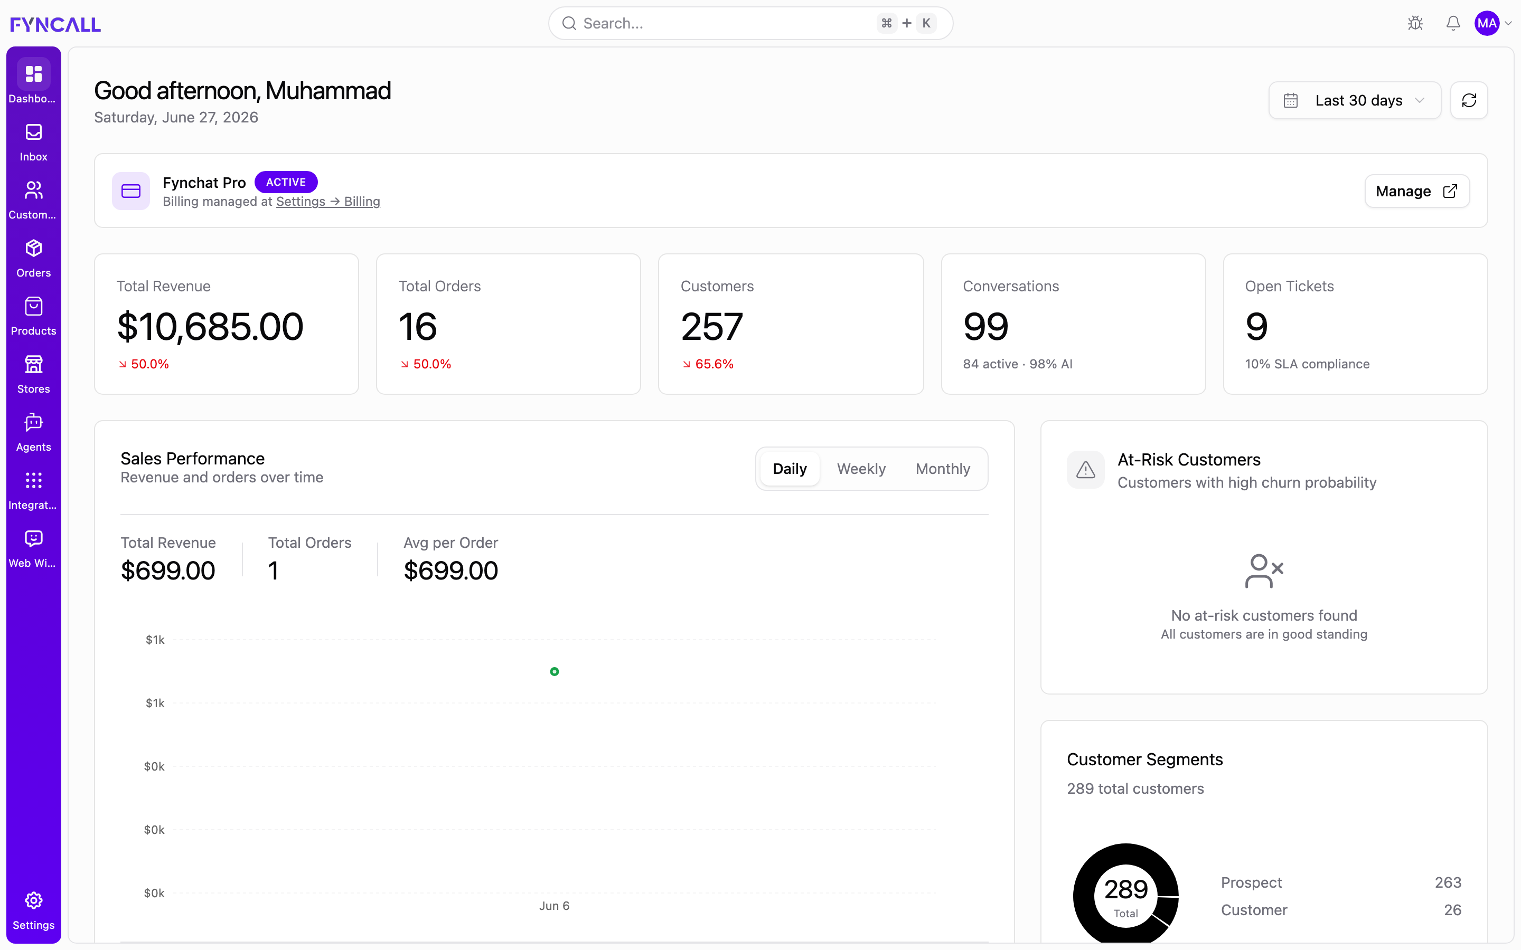Viewport: 1521px width, 950px height.
Task: Focus the Search input field
Action: (x=750, y=23)
